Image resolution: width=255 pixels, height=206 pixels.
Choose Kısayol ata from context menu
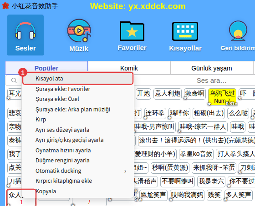(x=78, y=79)
